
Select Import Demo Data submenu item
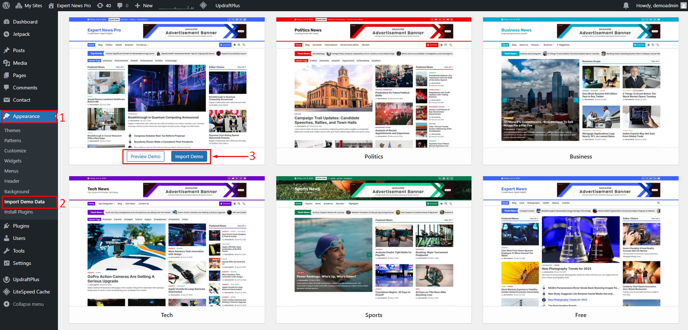(x=25, y=202)
